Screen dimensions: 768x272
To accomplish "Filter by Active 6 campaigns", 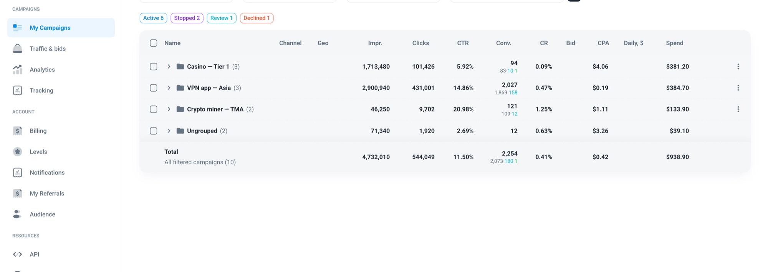I will (x=153, y=18).
